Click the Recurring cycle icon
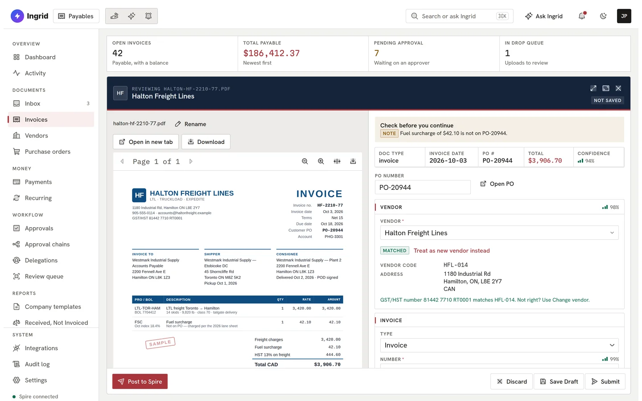Screen dimensions: 642x401 point(16,198)
